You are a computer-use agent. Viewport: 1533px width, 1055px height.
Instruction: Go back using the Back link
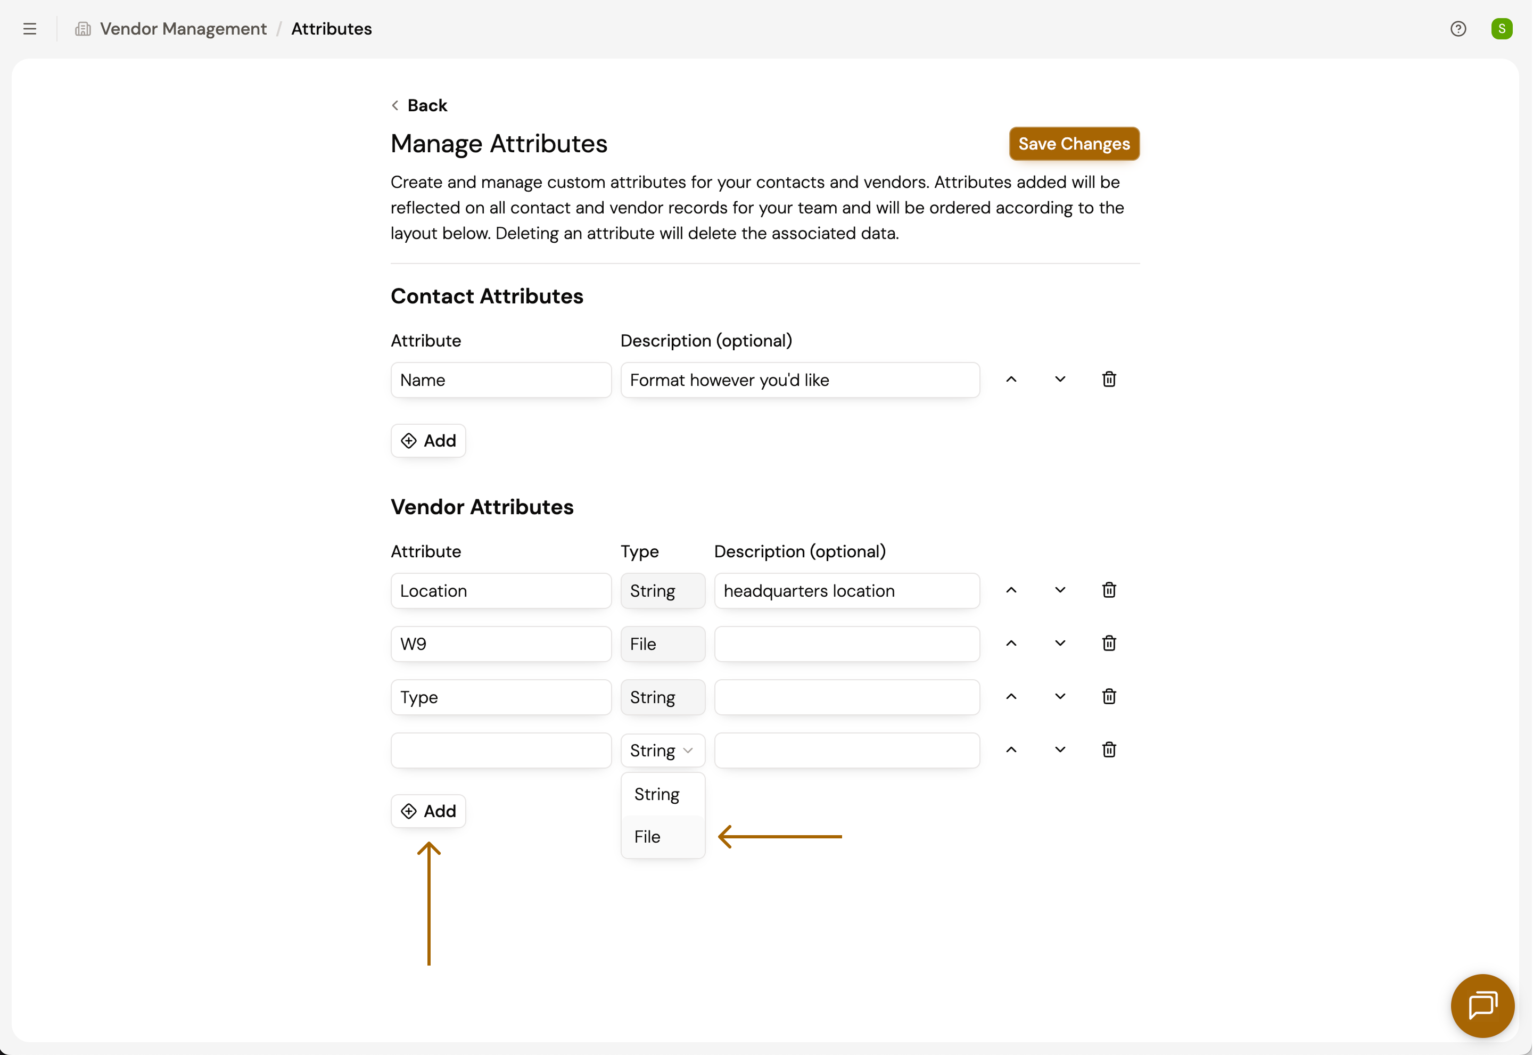click(419, 106)
